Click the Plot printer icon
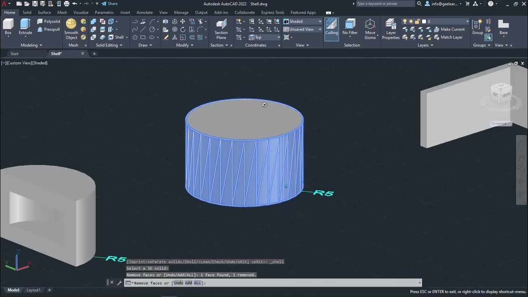The image size is (528, 297). click(66, 4)
